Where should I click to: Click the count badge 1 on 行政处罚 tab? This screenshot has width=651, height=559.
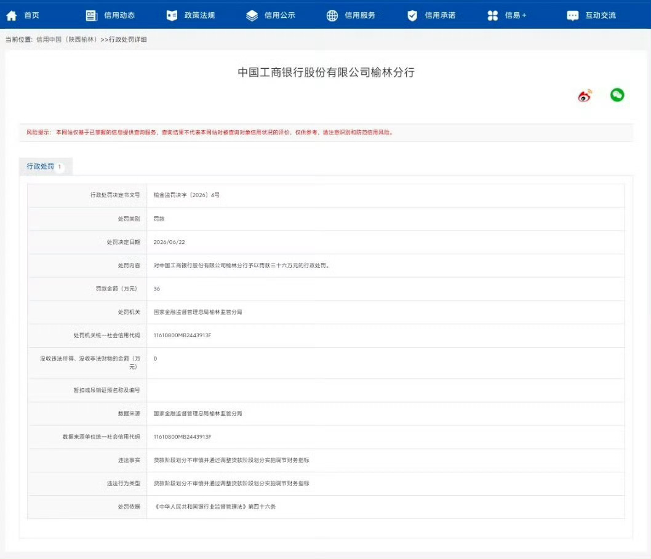pyautogui.click(x=59, y=166)
